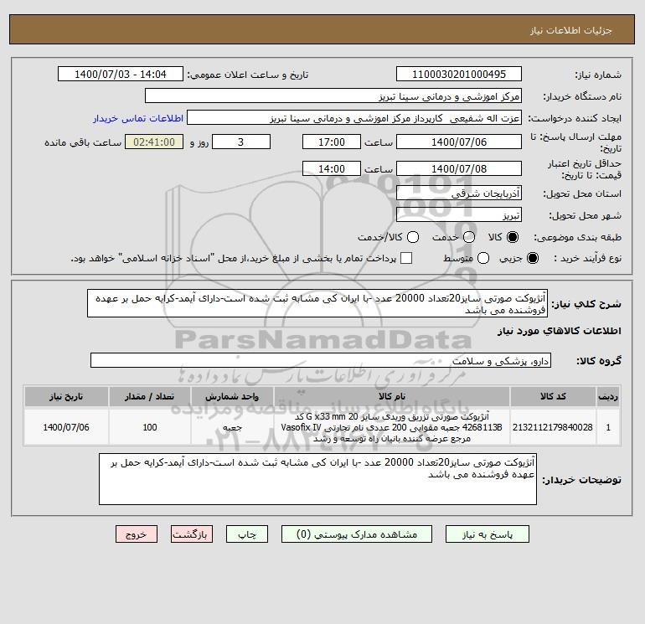Click the remaining time 02:41:00 field
Image resolution: width=645 pixels, height=624 pixels.
pyautogui.click(x=154, y=142)
